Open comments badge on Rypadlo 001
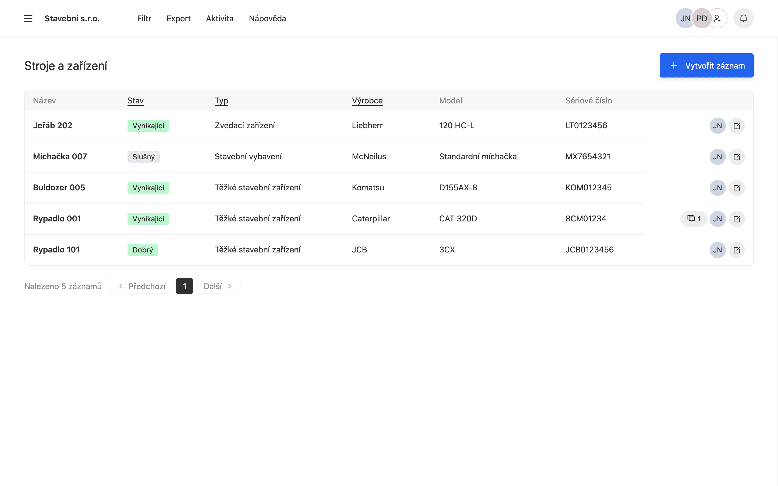The height and width of the screenshot is (486, 778). (693, 219)
